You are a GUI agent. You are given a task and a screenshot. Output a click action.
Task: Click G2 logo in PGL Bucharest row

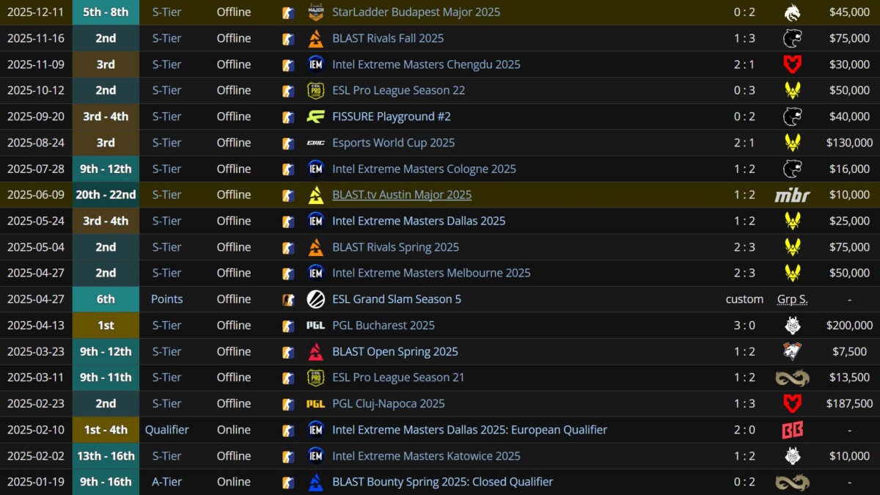[792, 326]
